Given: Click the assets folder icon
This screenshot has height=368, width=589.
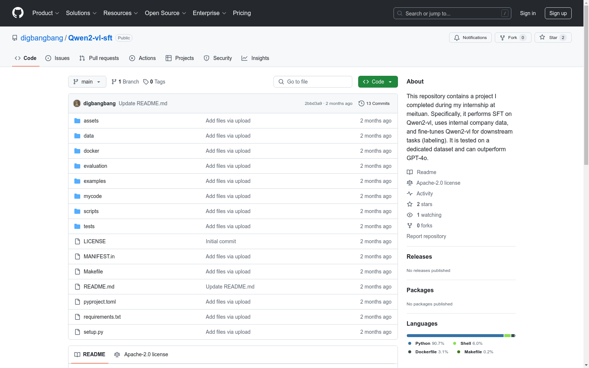Looking at the screenshot, I should [77, 121].
